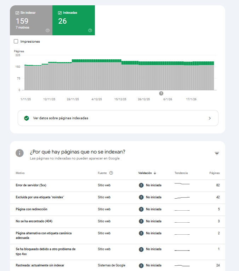This screenshot has height=271, width=239.
Task: Click the help icon next to Fuente
Action: (111, 173)
